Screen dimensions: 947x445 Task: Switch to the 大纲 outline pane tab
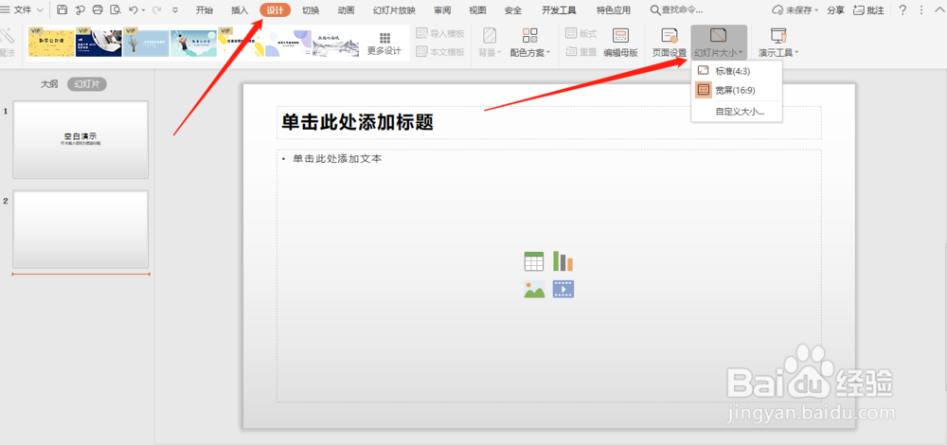coord(49,84)
